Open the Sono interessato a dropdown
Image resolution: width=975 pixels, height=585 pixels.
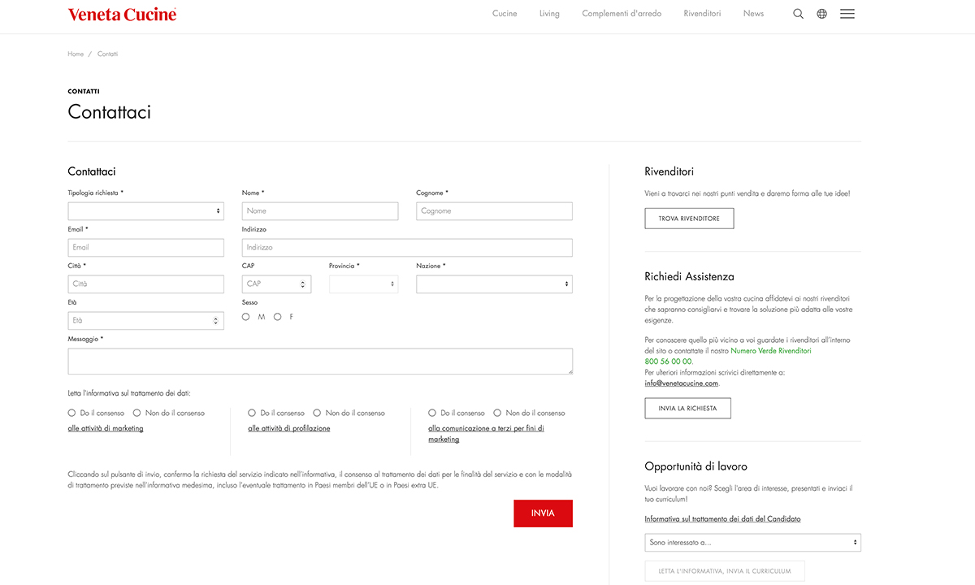[752, 542]
